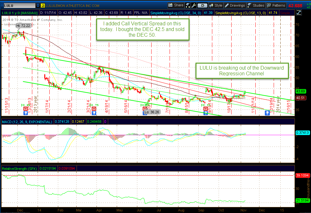The width and height of the screenshot is (311, 213).
Task: Change the yellow number 2 link color
Action: click(43, 6)
